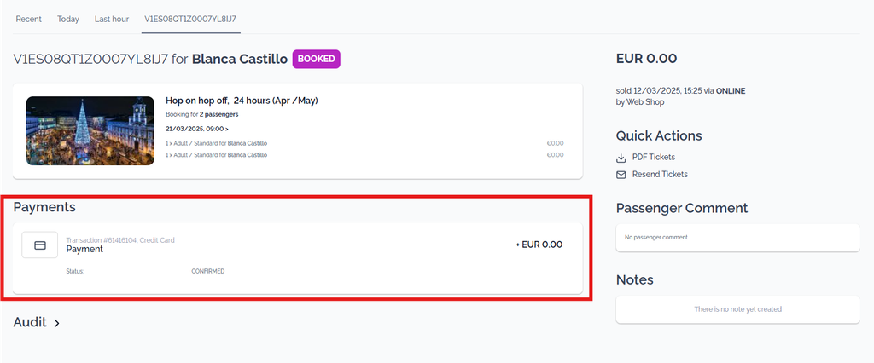Switch to the Recent tab

click(x=28, y=19)
